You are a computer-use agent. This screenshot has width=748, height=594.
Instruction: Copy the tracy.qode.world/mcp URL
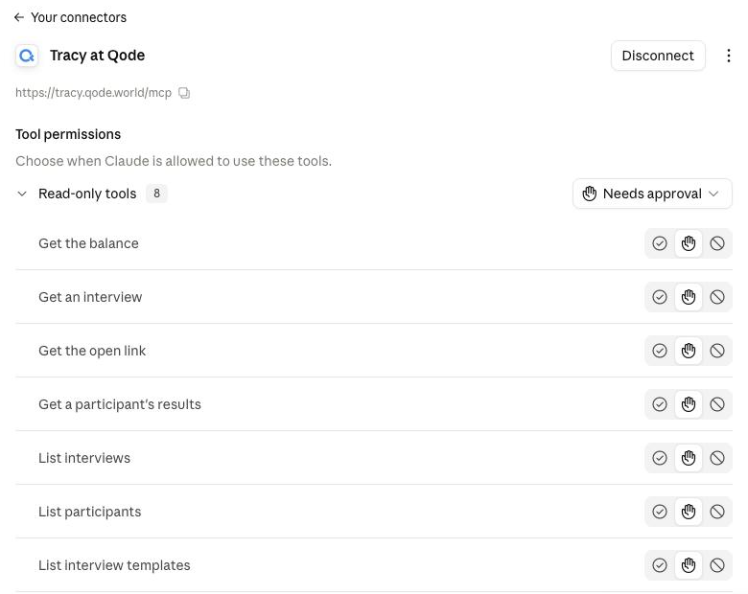(184, 93)
